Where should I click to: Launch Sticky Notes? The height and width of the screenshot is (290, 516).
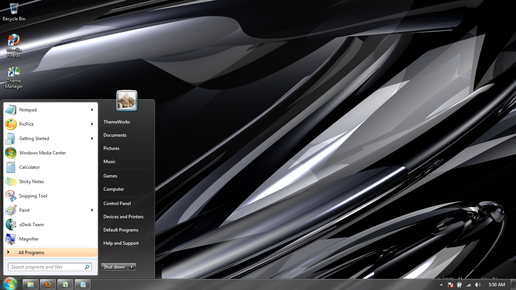tap(51, 182)
